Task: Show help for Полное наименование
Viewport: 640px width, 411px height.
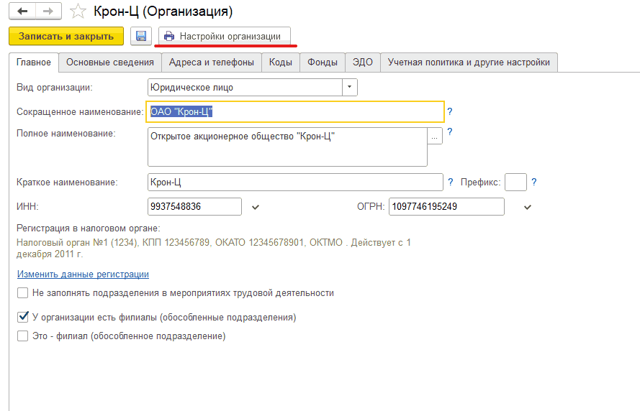Action: (x=450, y=131)
